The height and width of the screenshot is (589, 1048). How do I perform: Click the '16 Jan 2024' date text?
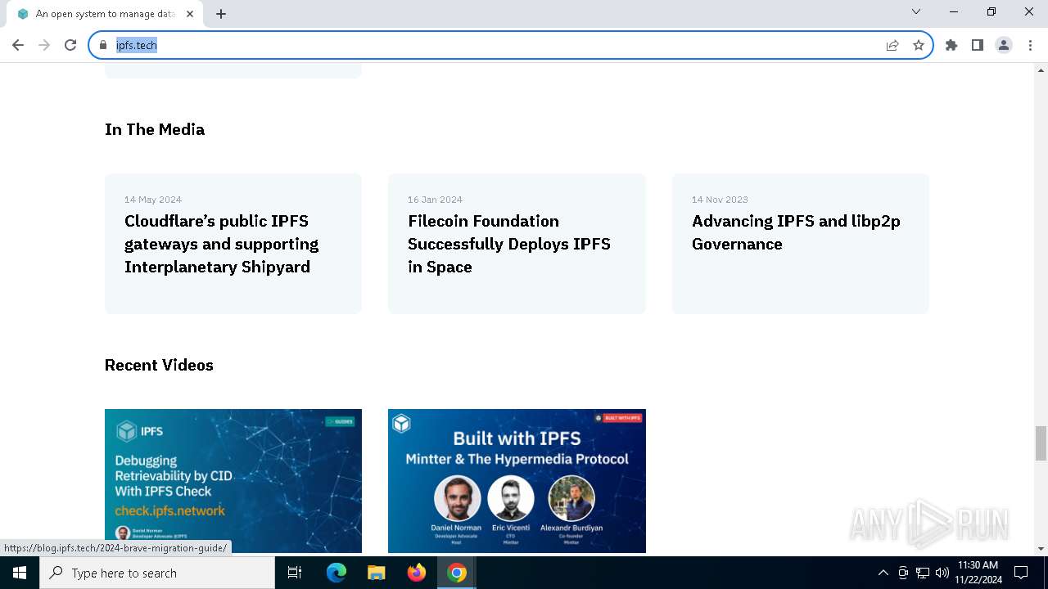pos(435,200)
